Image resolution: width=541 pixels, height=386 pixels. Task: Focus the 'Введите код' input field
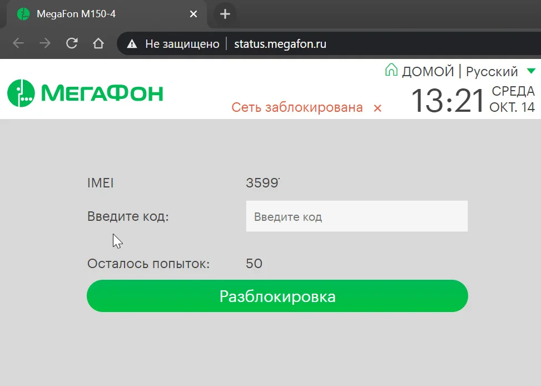(357, 216)
